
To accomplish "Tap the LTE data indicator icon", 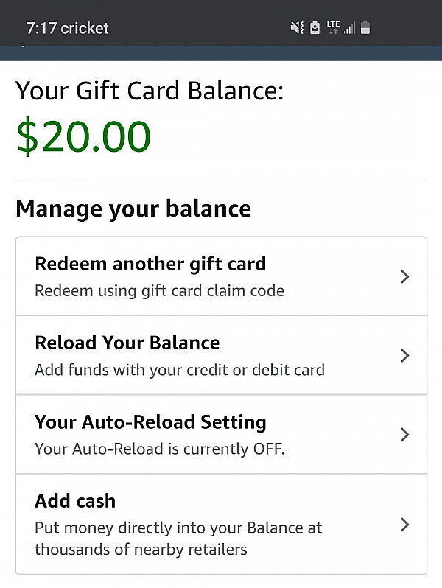I will tap(333, 28).
